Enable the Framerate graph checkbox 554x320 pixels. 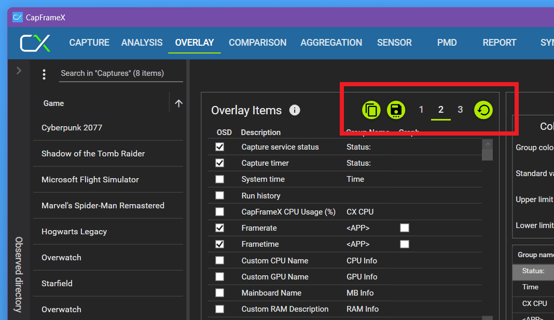pyautogui.click(x=405, y=228)
